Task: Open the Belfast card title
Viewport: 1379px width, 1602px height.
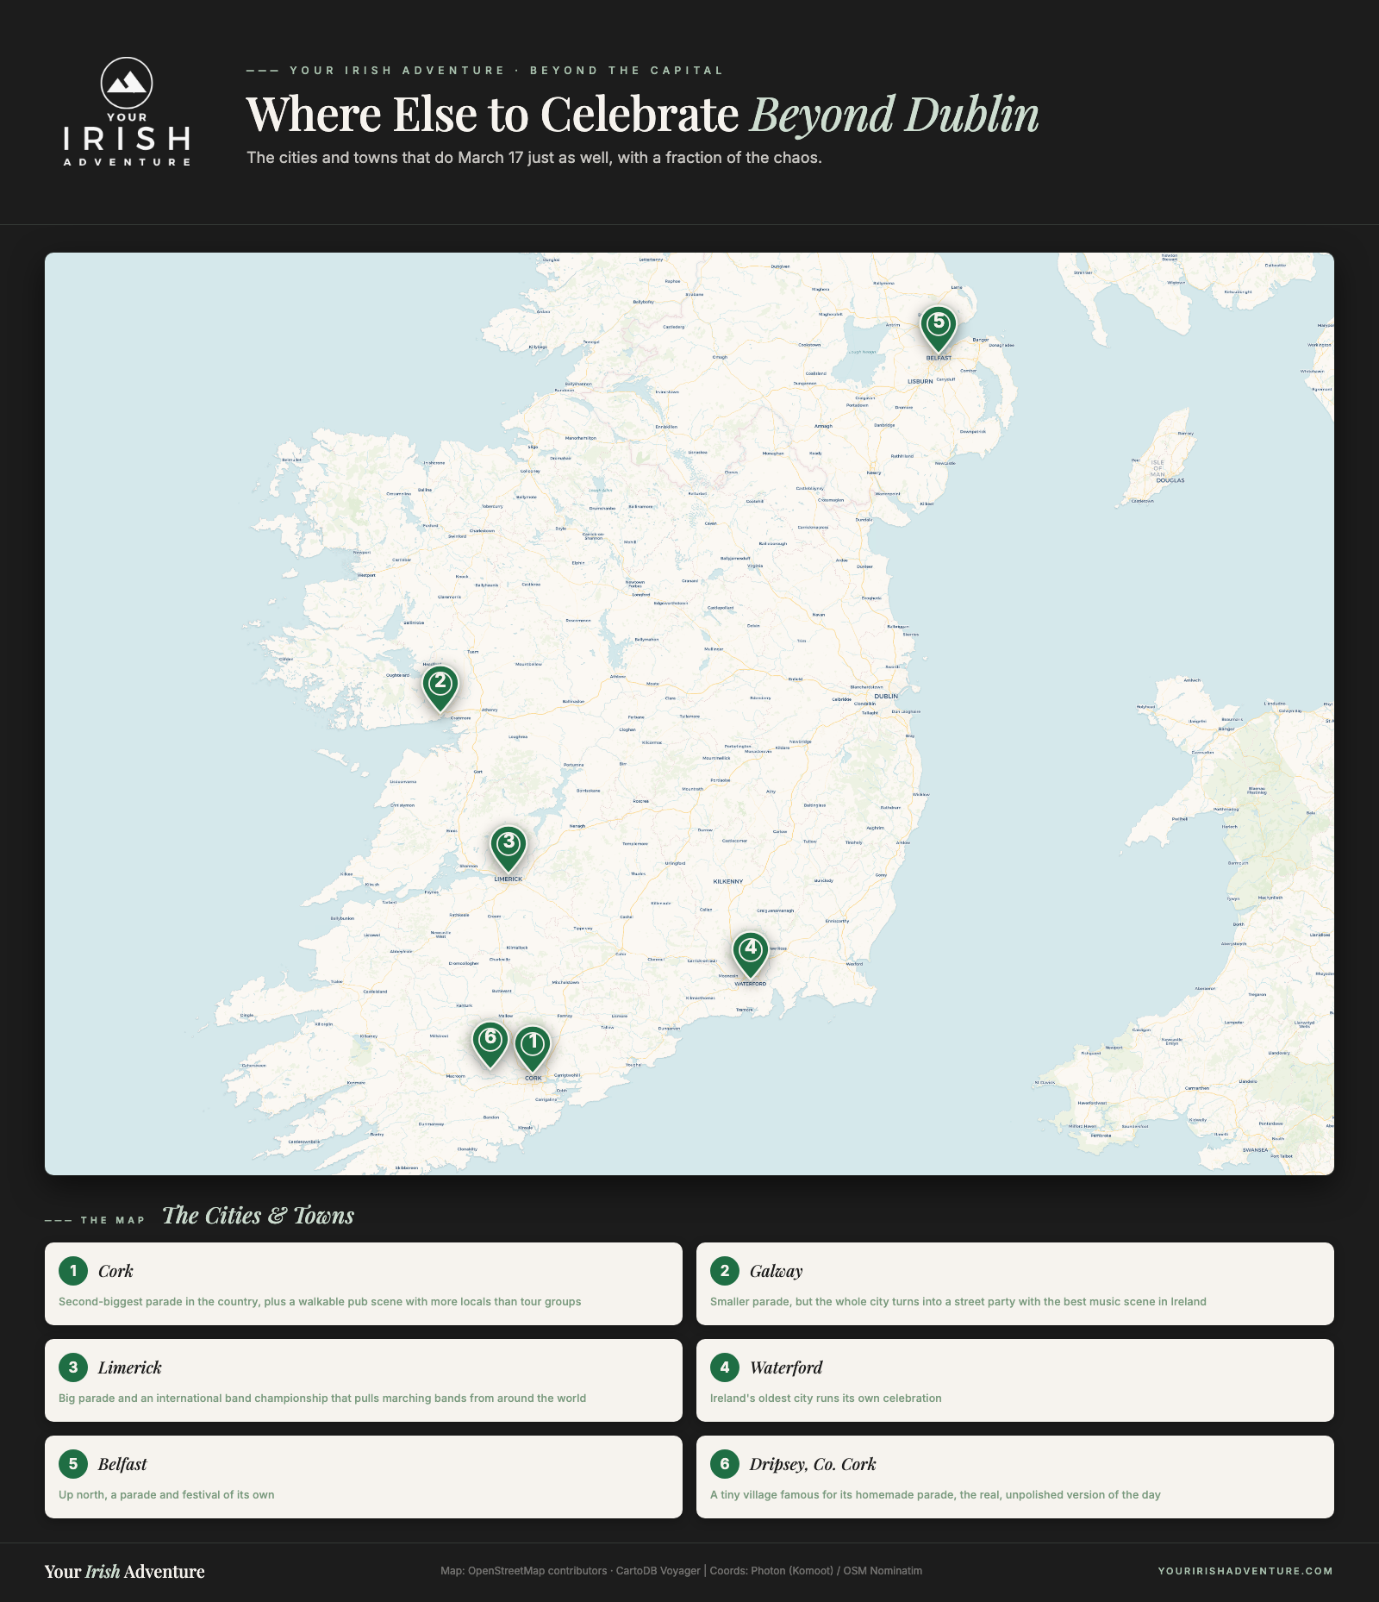Action: (122, 1464)
